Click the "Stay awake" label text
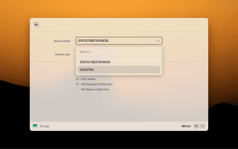The image size is (238, 149). tap(88, 79)
